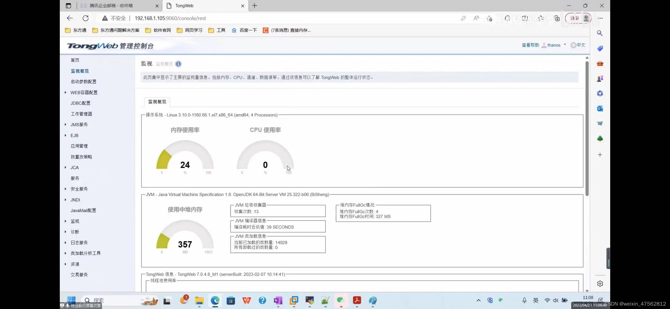Expand the WEB容器配置 tree node
Viewport: 670px width, 309px height.
click(65, 92)
